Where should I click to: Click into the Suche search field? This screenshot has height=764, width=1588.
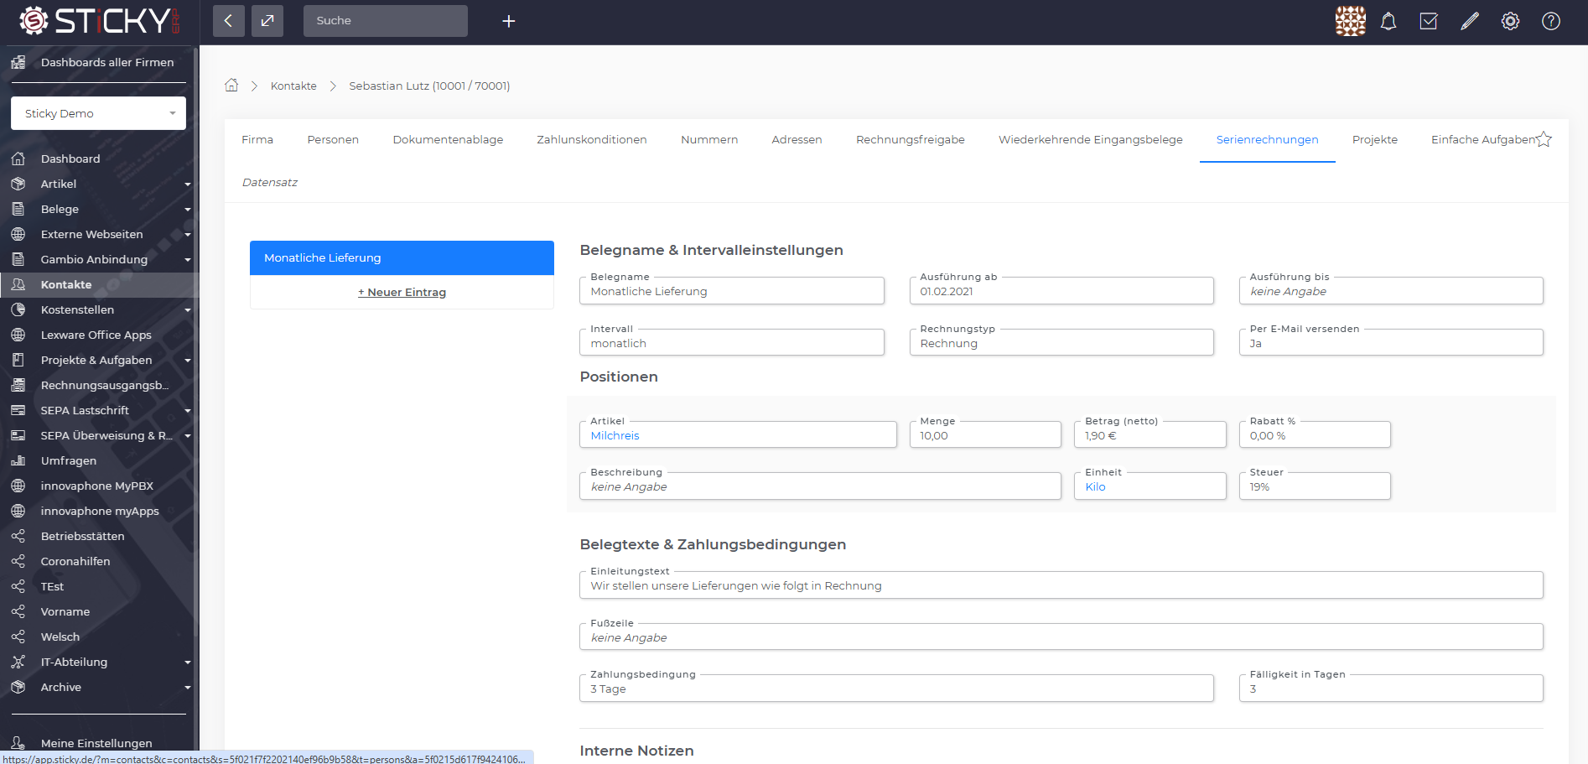point(386,21)
